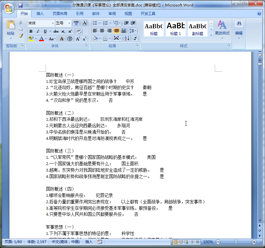This screenshot has width=265, height=248.
Task: Toggle bold formatting
Action: (31, 31)
